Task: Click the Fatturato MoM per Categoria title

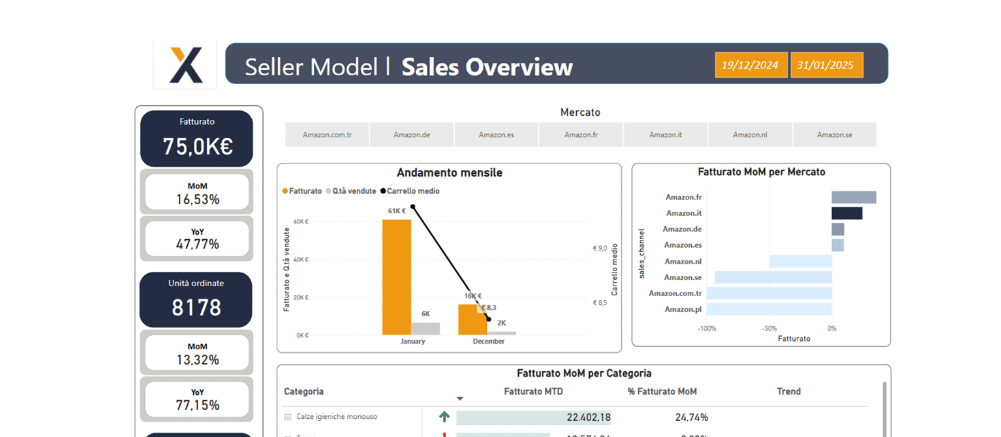Action: click(x=584, y=373)
